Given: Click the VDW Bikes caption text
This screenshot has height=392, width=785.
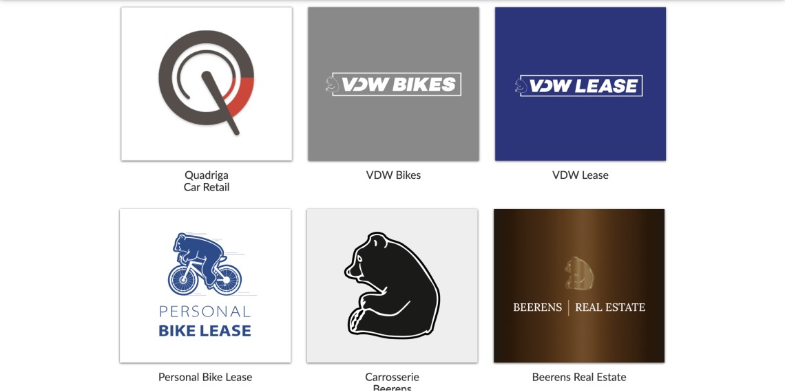Looking at the screenshot, I should coord(393,175).
